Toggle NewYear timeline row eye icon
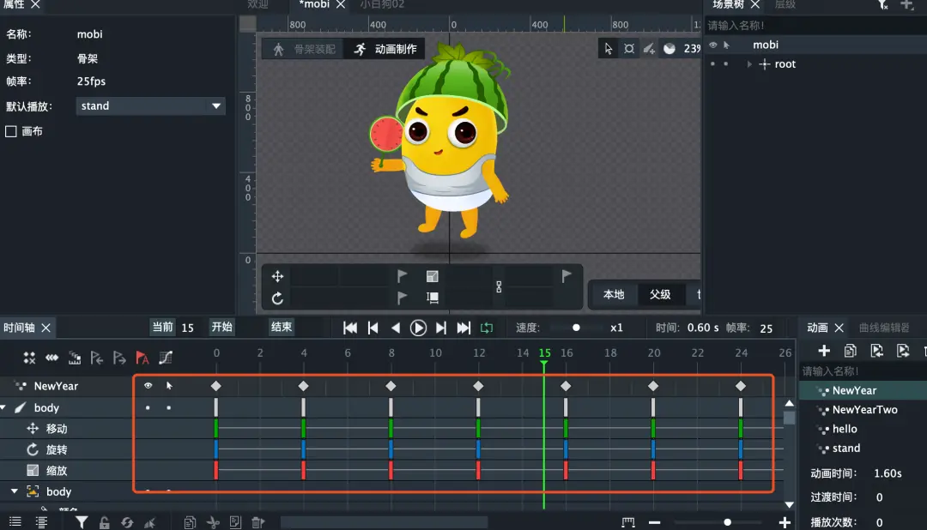The width and height of the screenshot is (927, 530). [148, 386]
